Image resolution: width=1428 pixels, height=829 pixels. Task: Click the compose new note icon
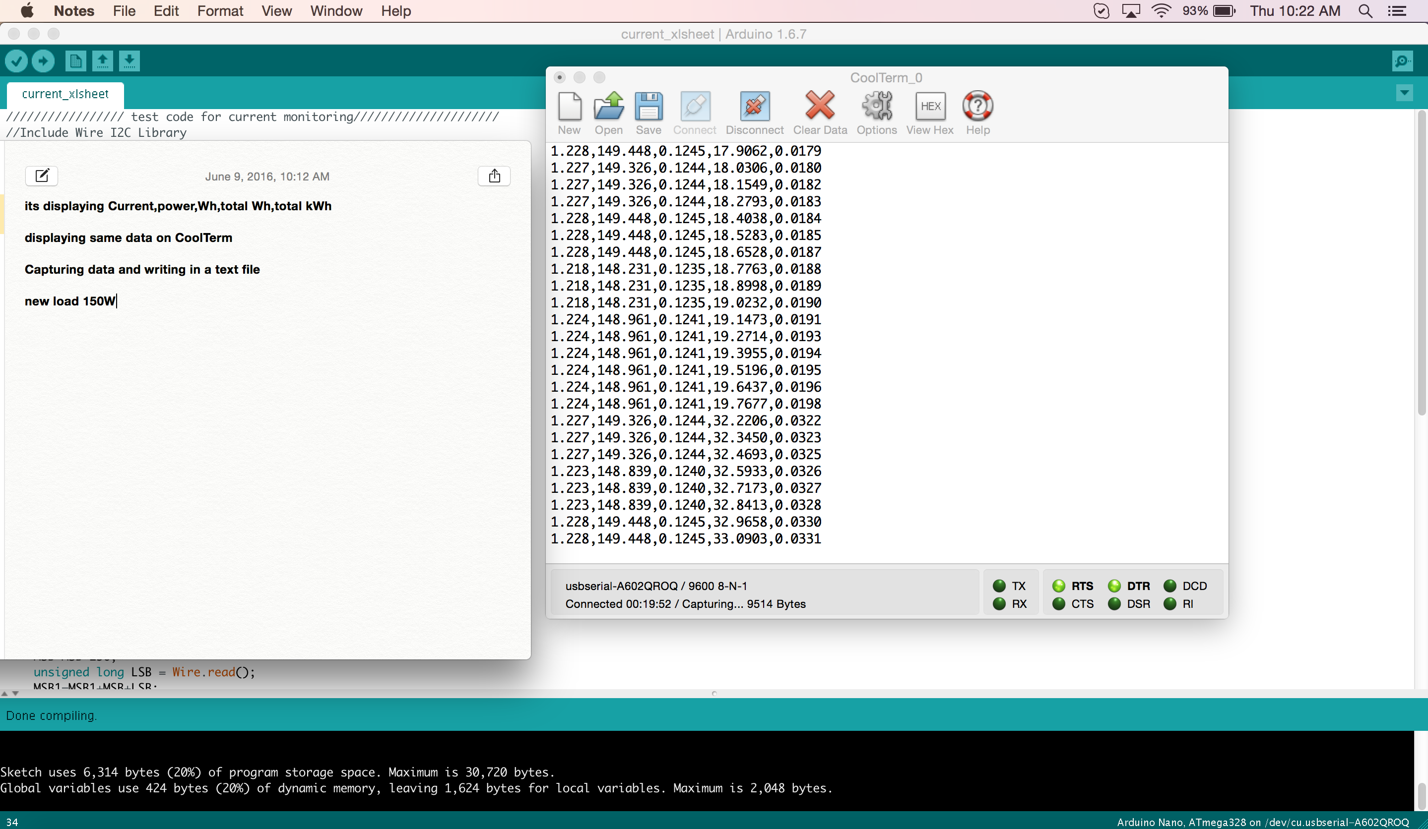pos(42,176)
